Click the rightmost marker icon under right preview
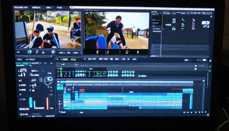The height and width of the screenshot is (131, 229). tap(138, 52)
